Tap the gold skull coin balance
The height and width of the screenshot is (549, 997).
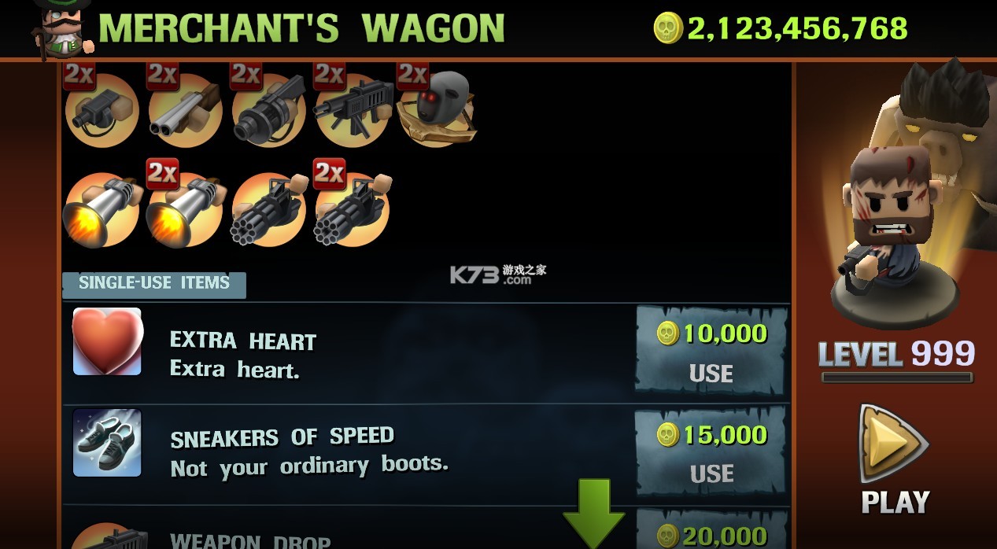(x=781, y=28)
